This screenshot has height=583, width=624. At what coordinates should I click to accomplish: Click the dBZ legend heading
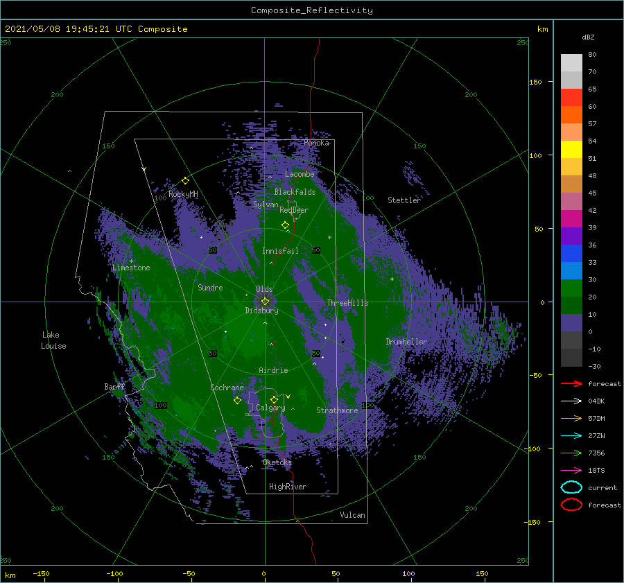588,37
